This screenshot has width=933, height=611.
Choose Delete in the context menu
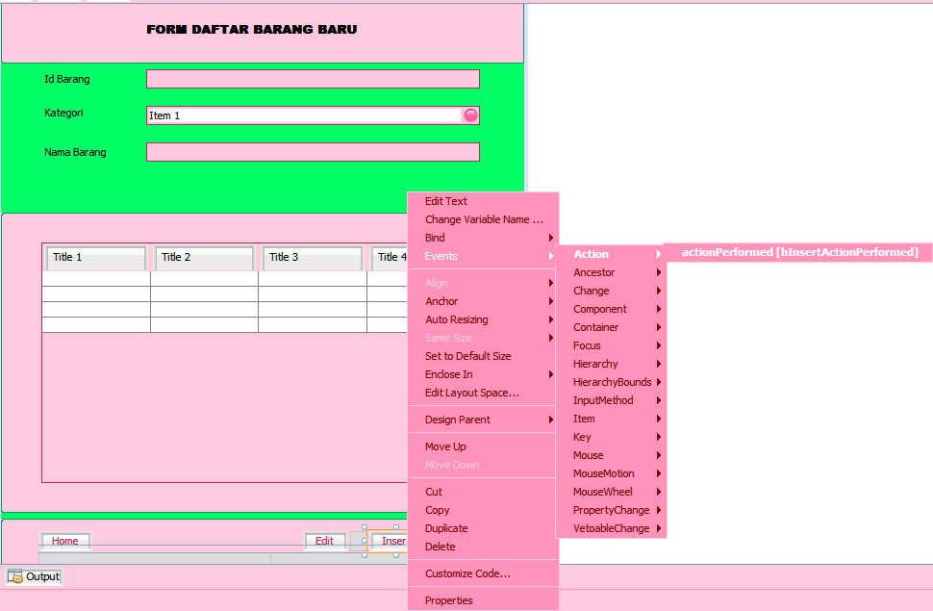point(483,547)
